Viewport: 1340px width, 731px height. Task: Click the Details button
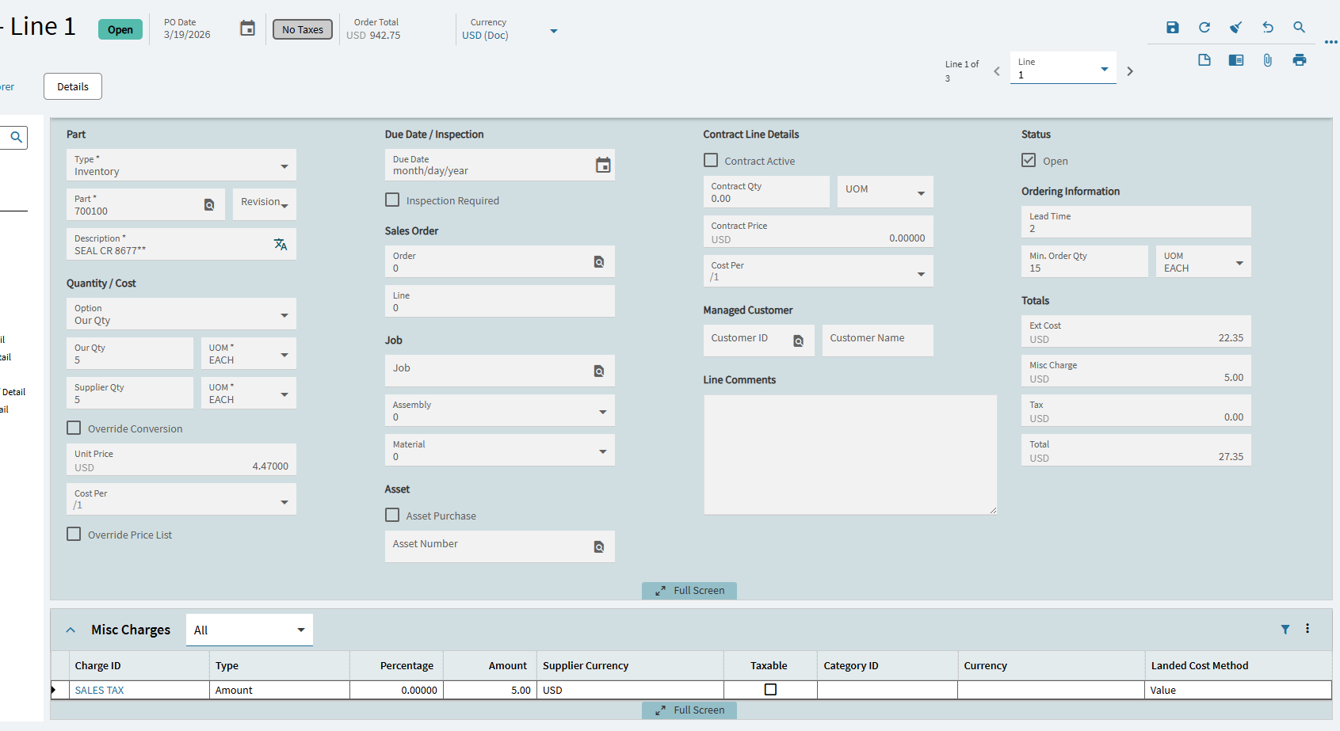point(73,86)
